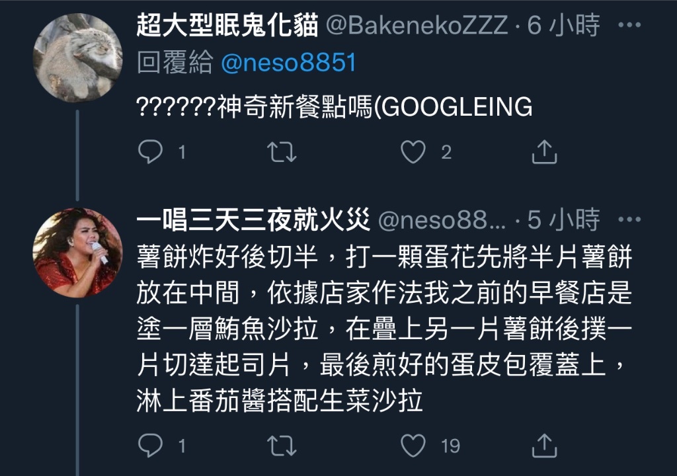
Task: Open 超大型眠鬼化貓 profile name
Action: [x=227, y=25]
